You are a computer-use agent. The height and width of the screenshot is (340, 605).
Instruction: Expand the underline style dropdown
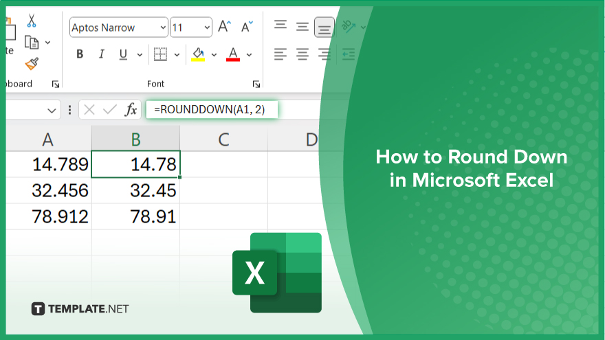pos(140,55)
